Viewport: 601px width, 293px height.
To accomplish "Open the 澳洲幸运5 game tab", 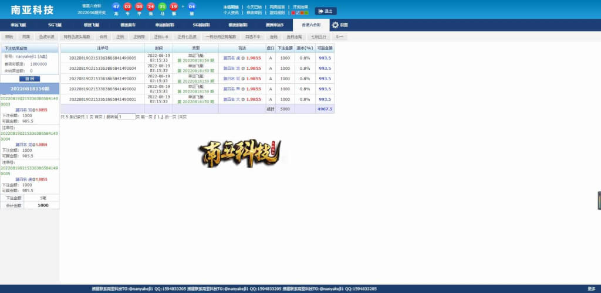I will (x=275, y=25).
